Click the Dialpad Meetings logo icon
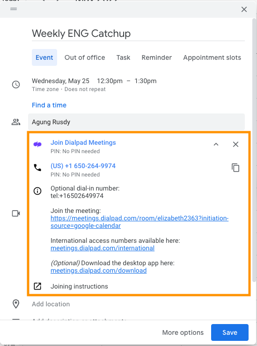Image resolution: width=257 pixels, height=346 pixels. pyautogui.click(x=37, y=144)
